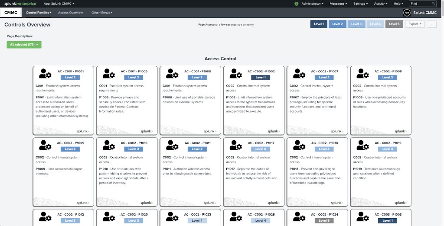The image size is (444, 226).
Task: Click user-gear icon on AC - C001 - P1006 card
Action: pos(172,74)
